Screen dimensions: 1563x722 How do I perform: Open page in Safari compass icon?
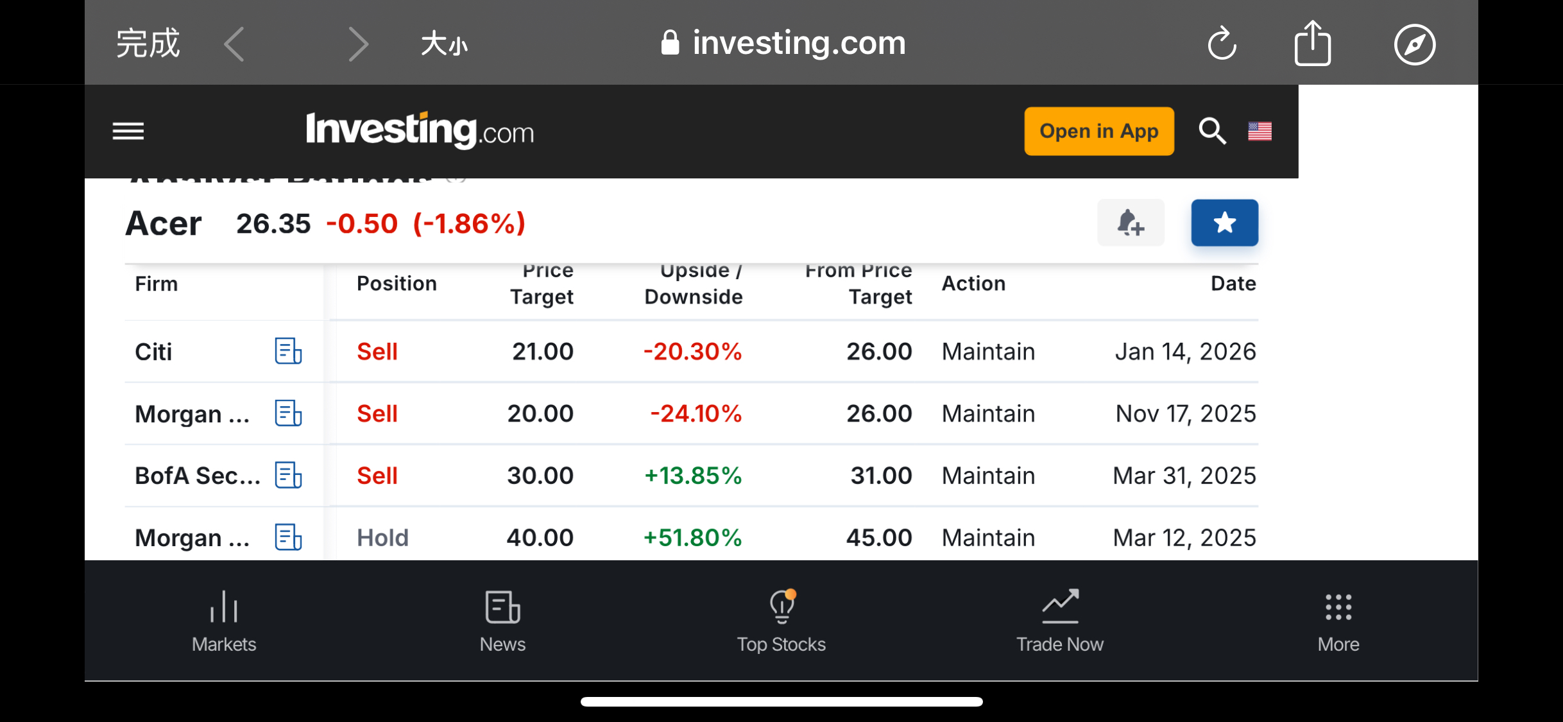[x=1415, y=44]
